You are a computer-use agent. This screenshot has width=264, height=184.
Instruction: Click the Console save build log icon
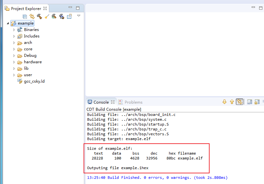click(x=249, y=102)
